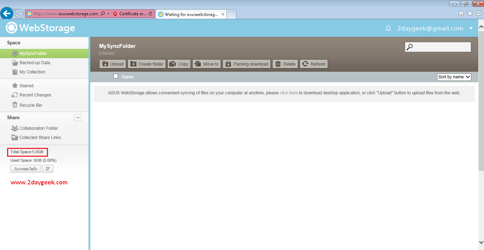484x250 pixels.
Task: Click the My Collection book icon
Action: pyautogui.click(x=15, y=72)
